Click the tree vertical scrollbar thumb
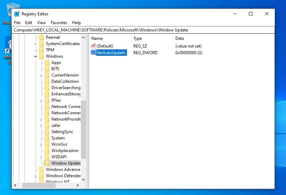This screenshot has width=286, height=195. tap(84, 129)
